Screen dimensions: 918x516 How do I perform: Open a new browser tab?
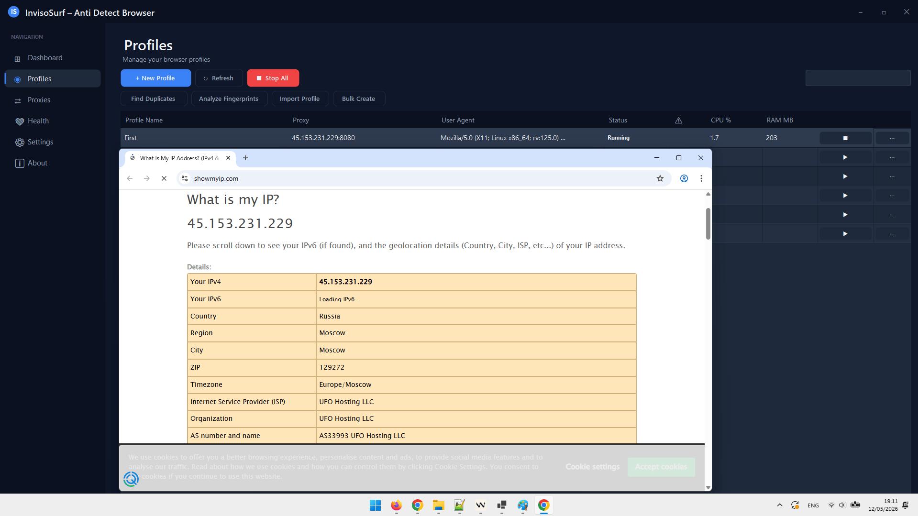pos(245,158)
